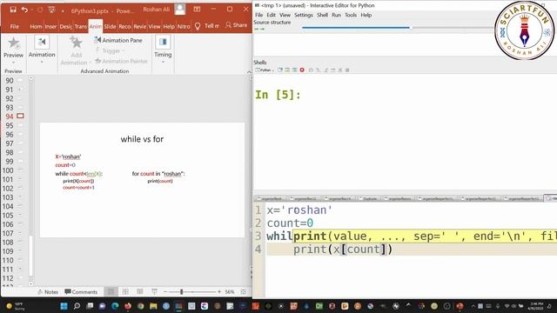The width and height of the screenshot is (557, 313).
Task: Switch to the Home ribbon tab
Action: point(36,27)
